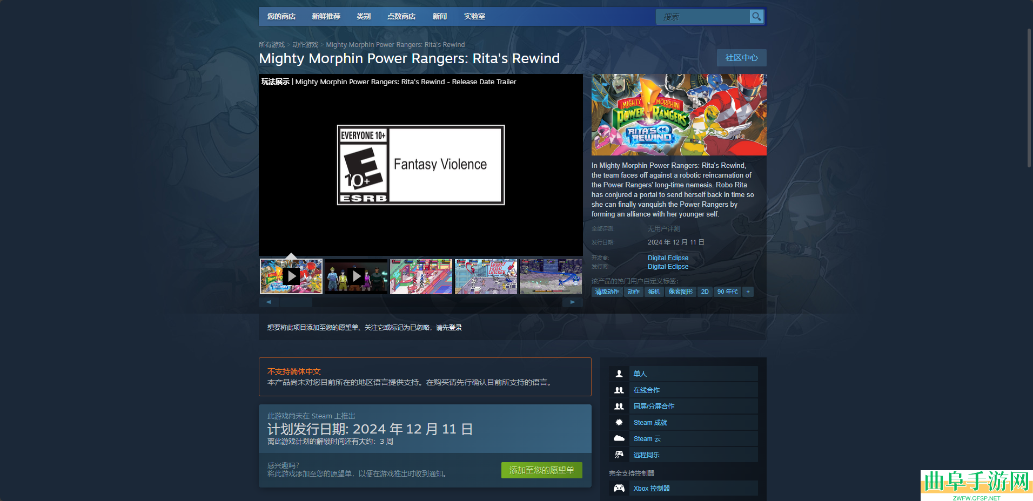Select the 2D tag
Screen dimensions: 1033x501
705,292
